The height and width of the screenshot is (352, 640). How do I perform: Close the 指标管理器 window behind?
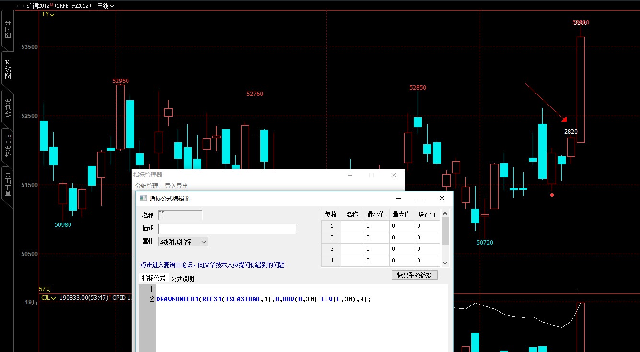(x=394, y=176)
